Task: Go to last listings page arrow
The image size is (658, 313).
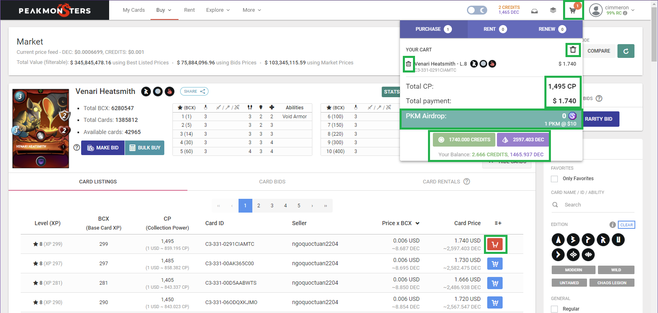Action: click(325, 206)
